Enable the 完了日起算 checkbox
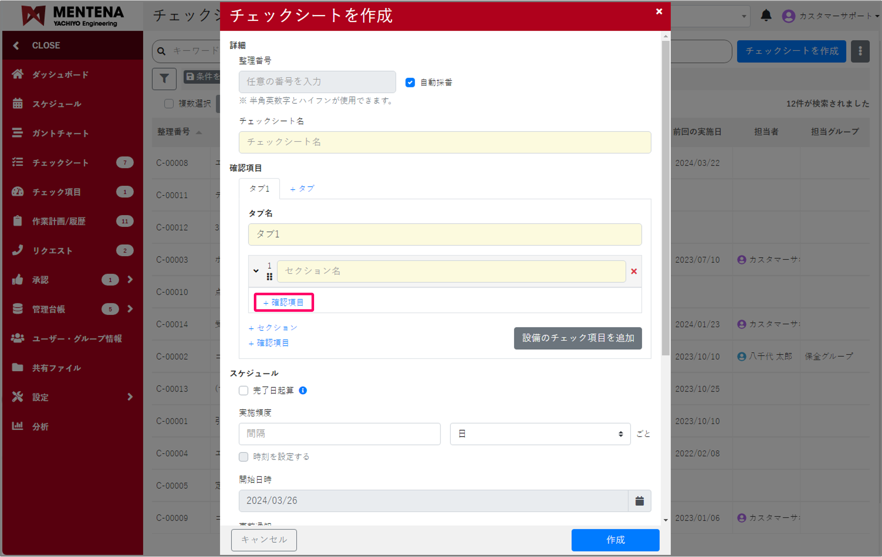The width and height of the screenshot is (882, 557). coord(243,390)
